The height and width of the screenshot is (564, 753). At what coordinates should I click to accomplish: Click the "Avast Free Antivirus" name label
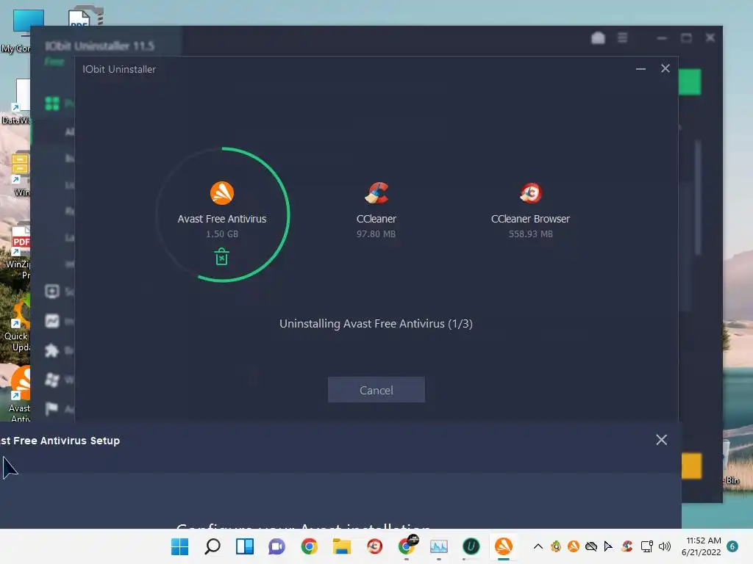222,219
